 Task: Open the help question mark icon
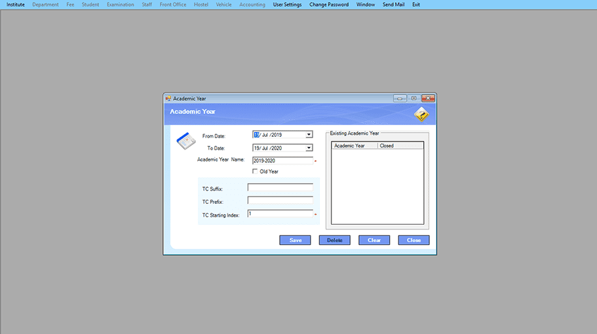click(421, 114)
